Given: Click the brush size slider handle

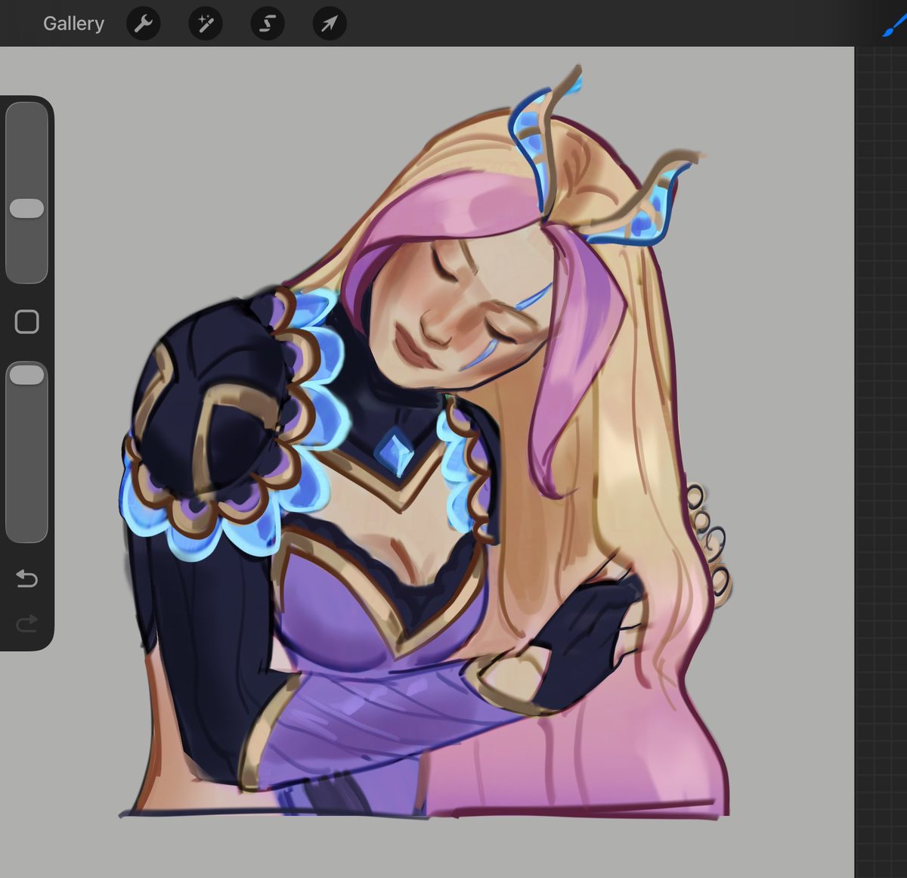Looking at the screenshot, I should click(x=26, y=209).
